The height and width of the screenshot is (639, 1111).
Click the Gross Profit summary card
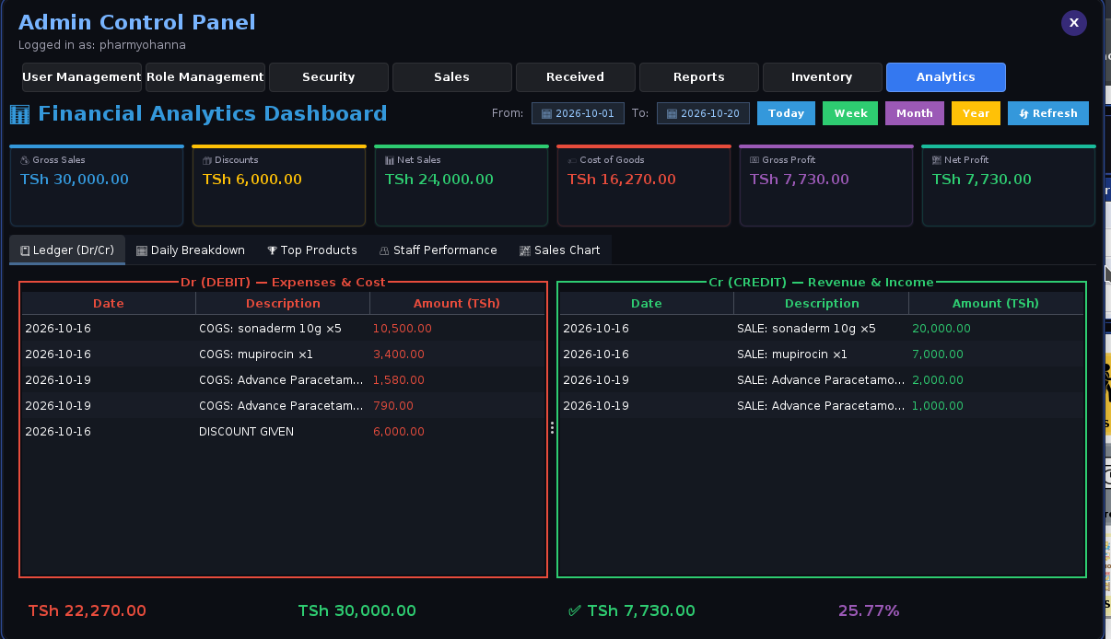[x=826, y=185]
